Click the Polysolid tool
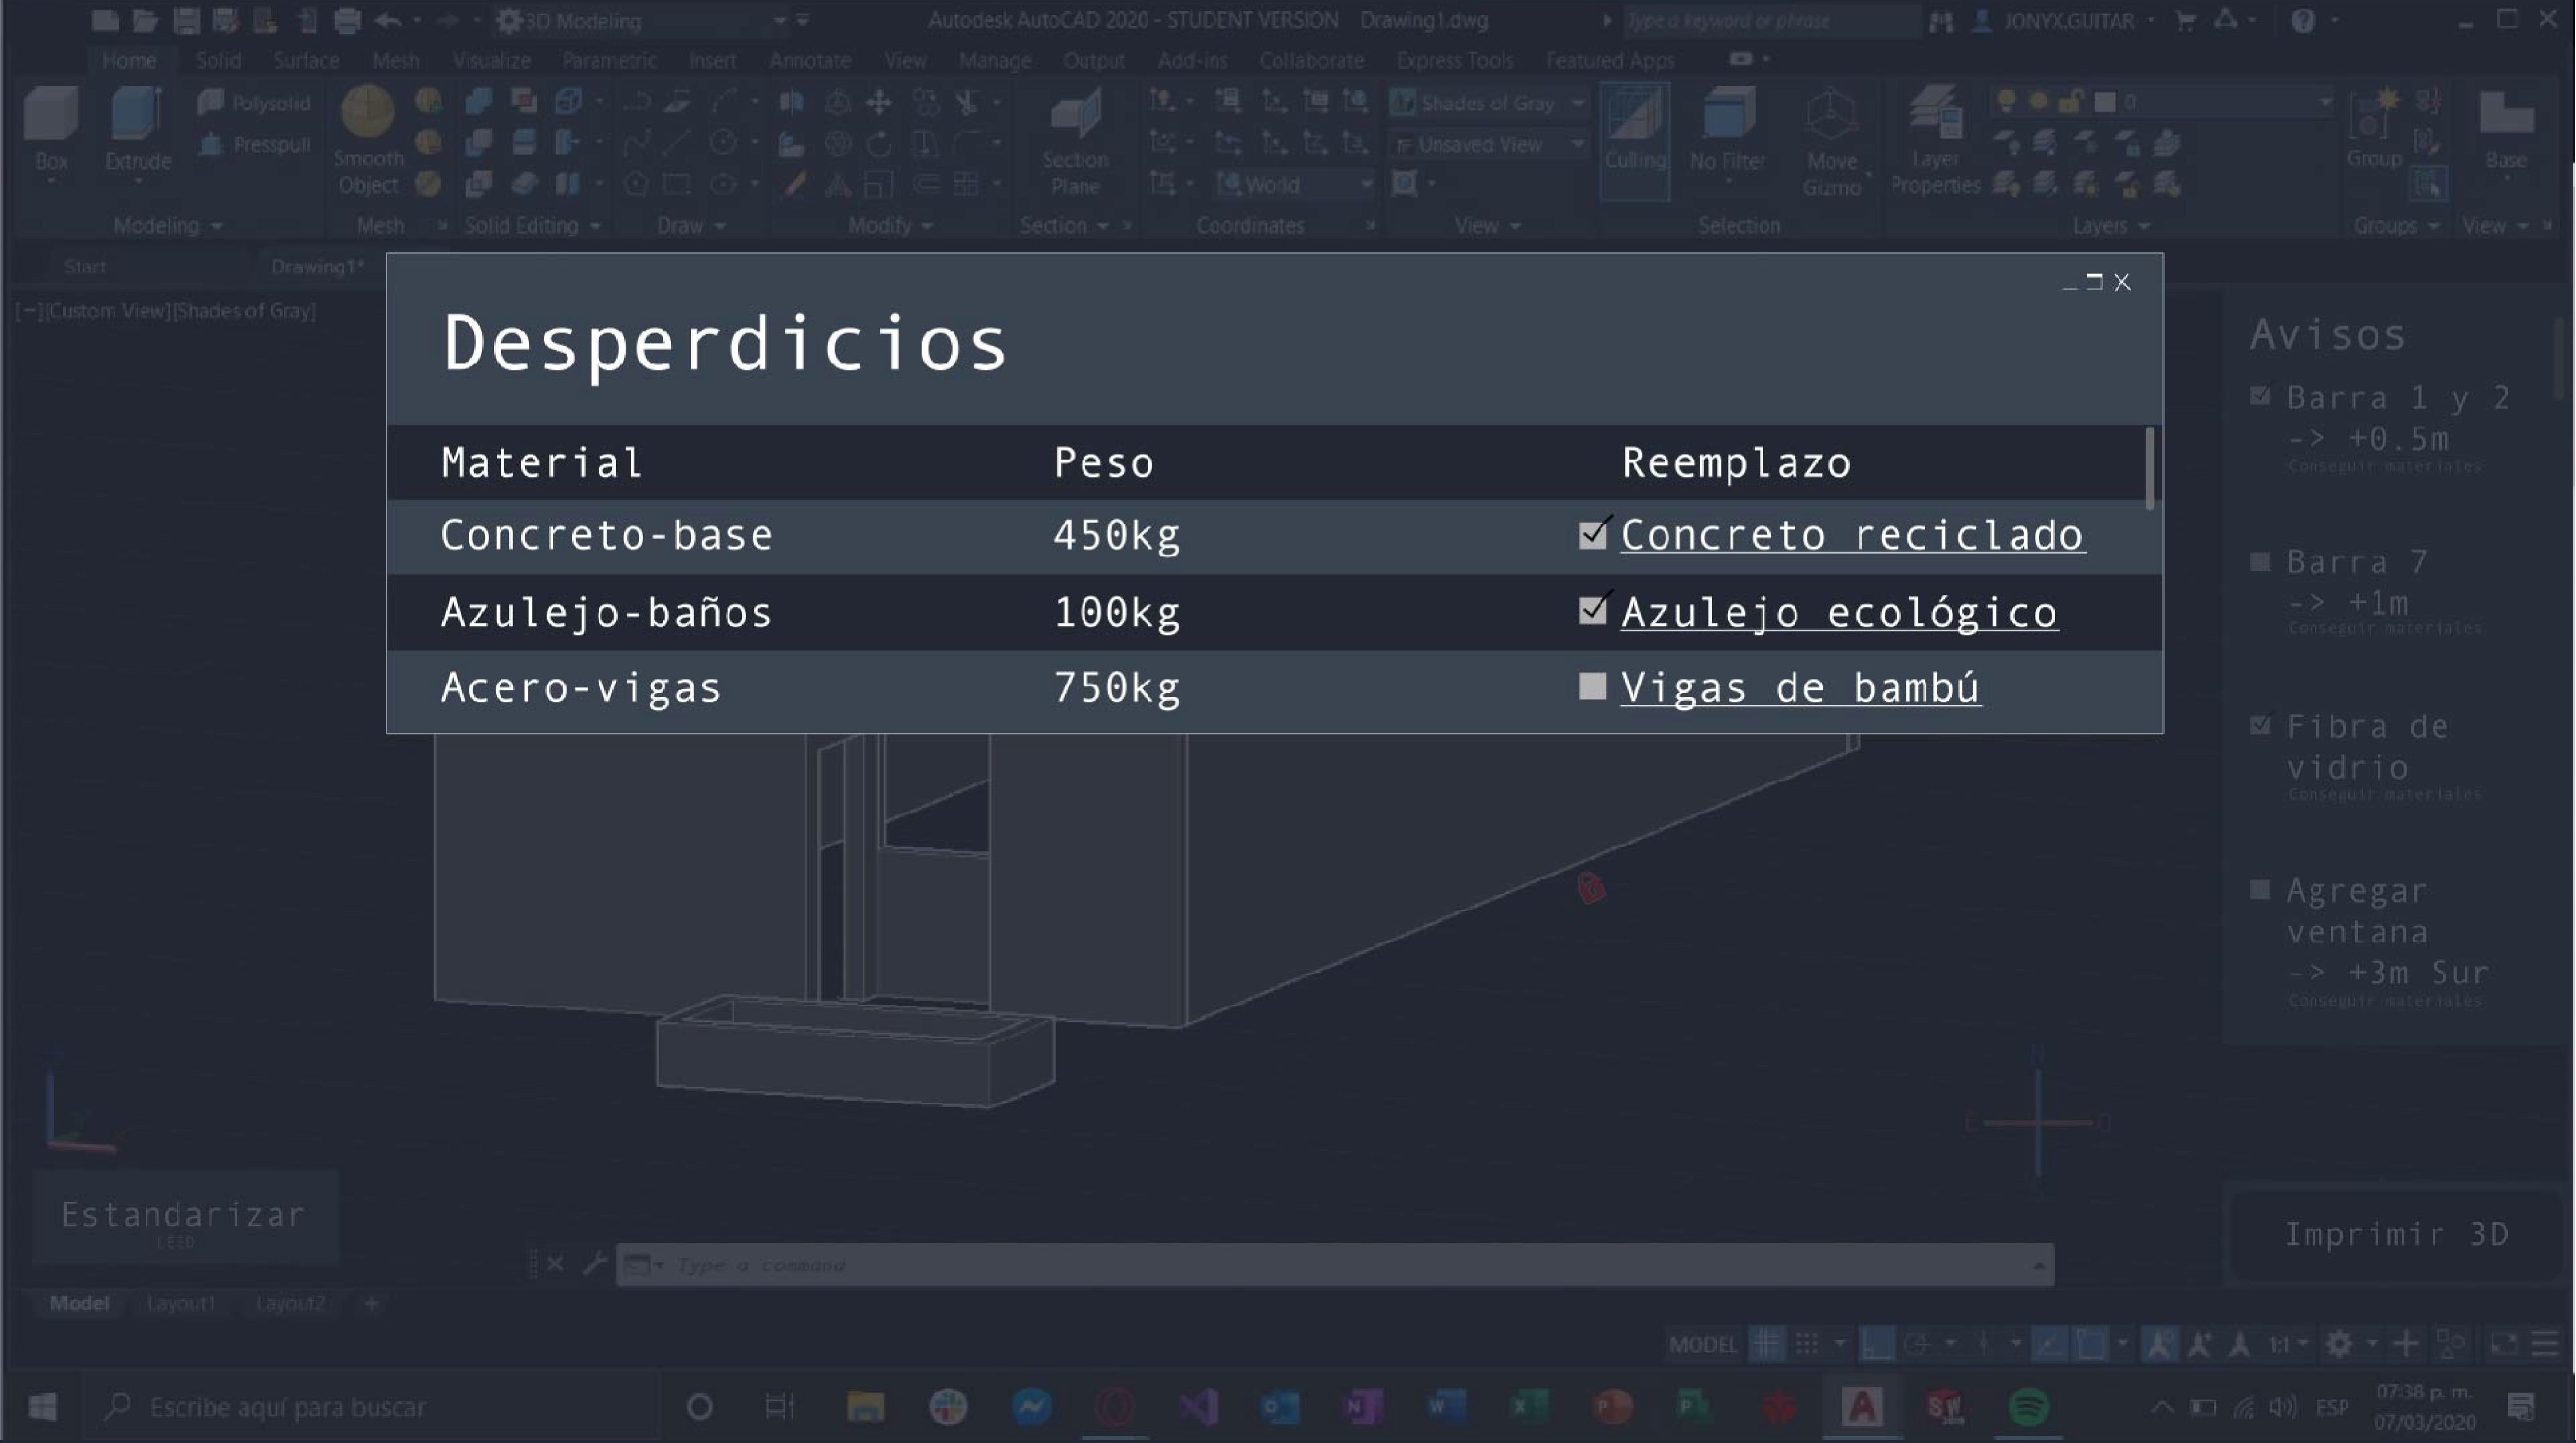Viewport: 2576px width, 1443px height. (254, 102)
